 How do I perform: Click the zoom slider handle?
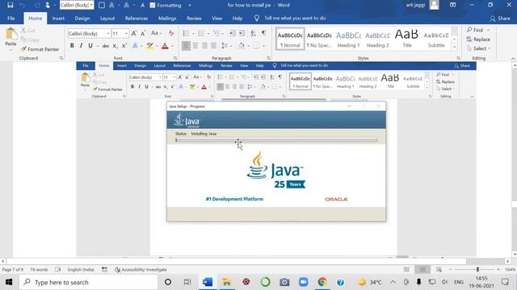[x=477, y=270]
